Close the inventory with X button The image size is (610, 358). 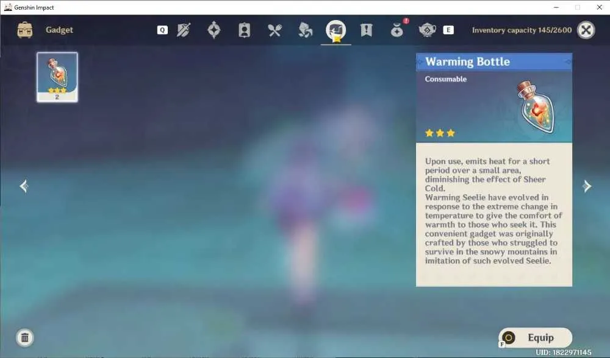586,30
